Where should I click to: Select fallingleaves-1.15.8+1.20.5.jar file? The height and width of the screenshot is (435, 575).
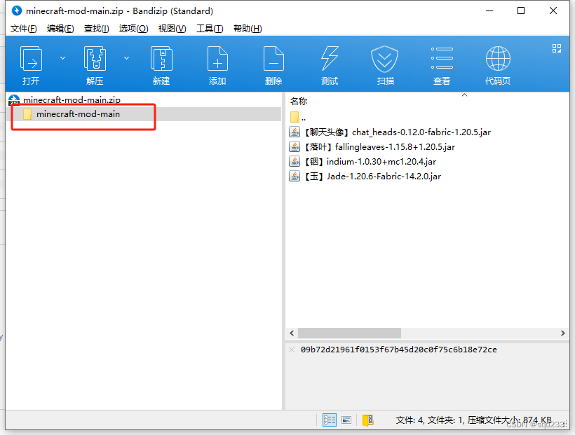point(379,147)
